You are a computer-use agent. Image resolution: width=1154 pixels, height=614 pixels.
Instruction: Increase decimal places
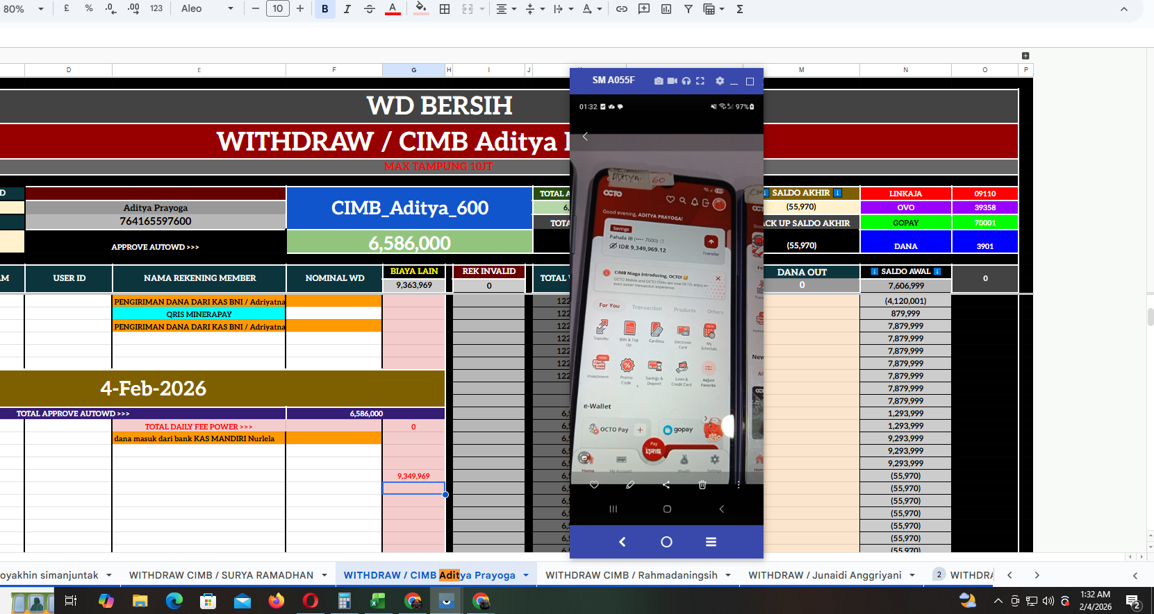coord(133,8)
